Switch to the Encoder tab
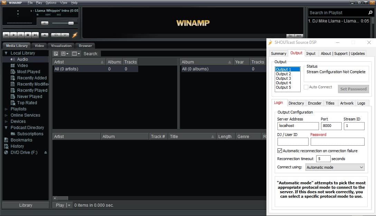376x216 pixels. tap(314, 103)
